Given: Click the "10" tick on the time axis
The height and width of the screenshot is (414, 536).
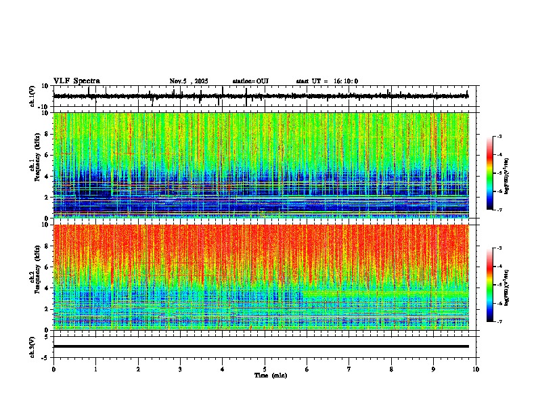Looking at the screenshot, I should (x=476, y=369).
